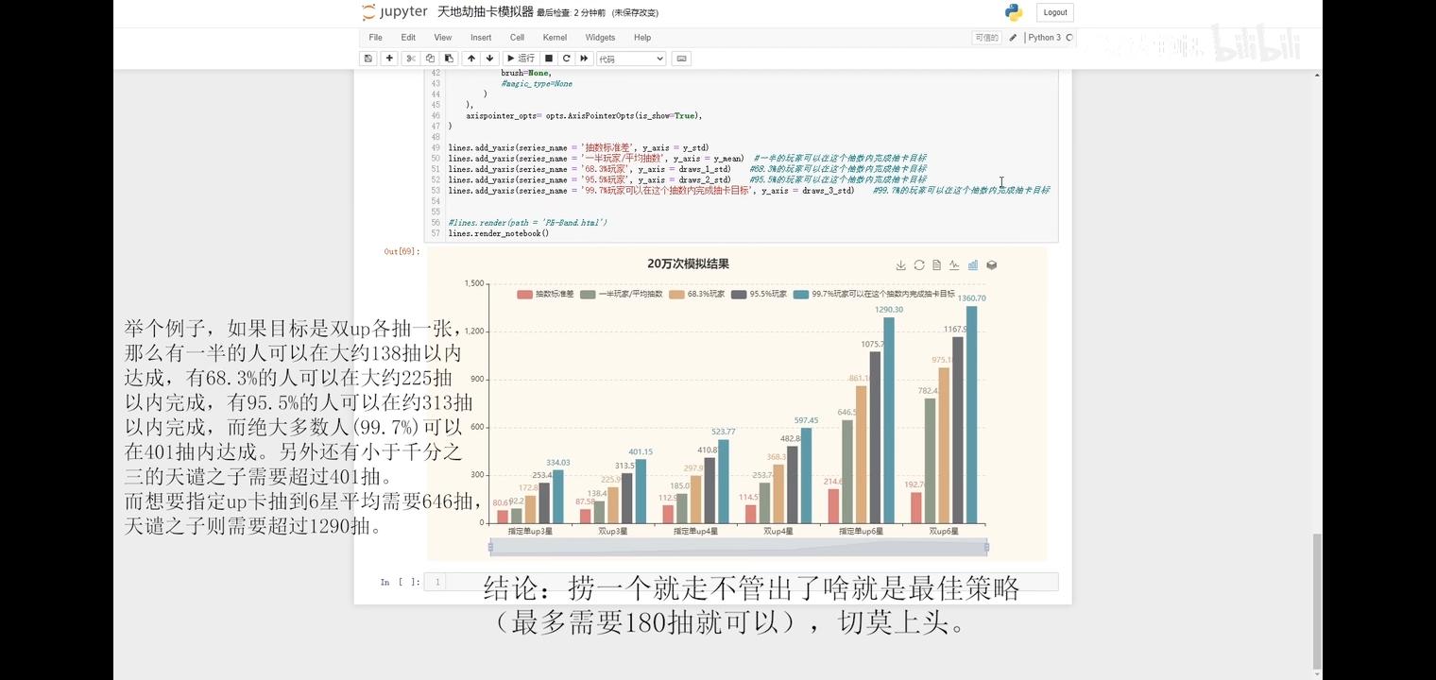1436x680 pixels.
Task: Click the 指定单up3星 x-axis label
Action: click(530, 532)
